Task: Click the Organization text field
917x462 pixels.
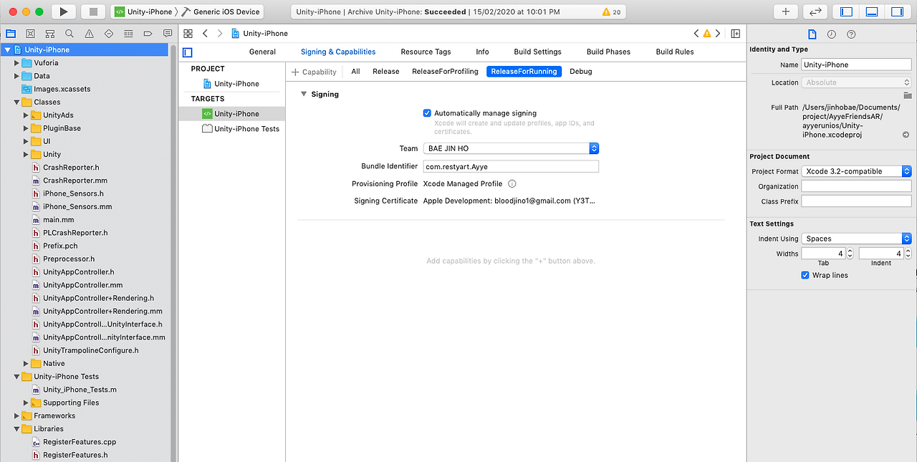Action: tap(856, 186)
